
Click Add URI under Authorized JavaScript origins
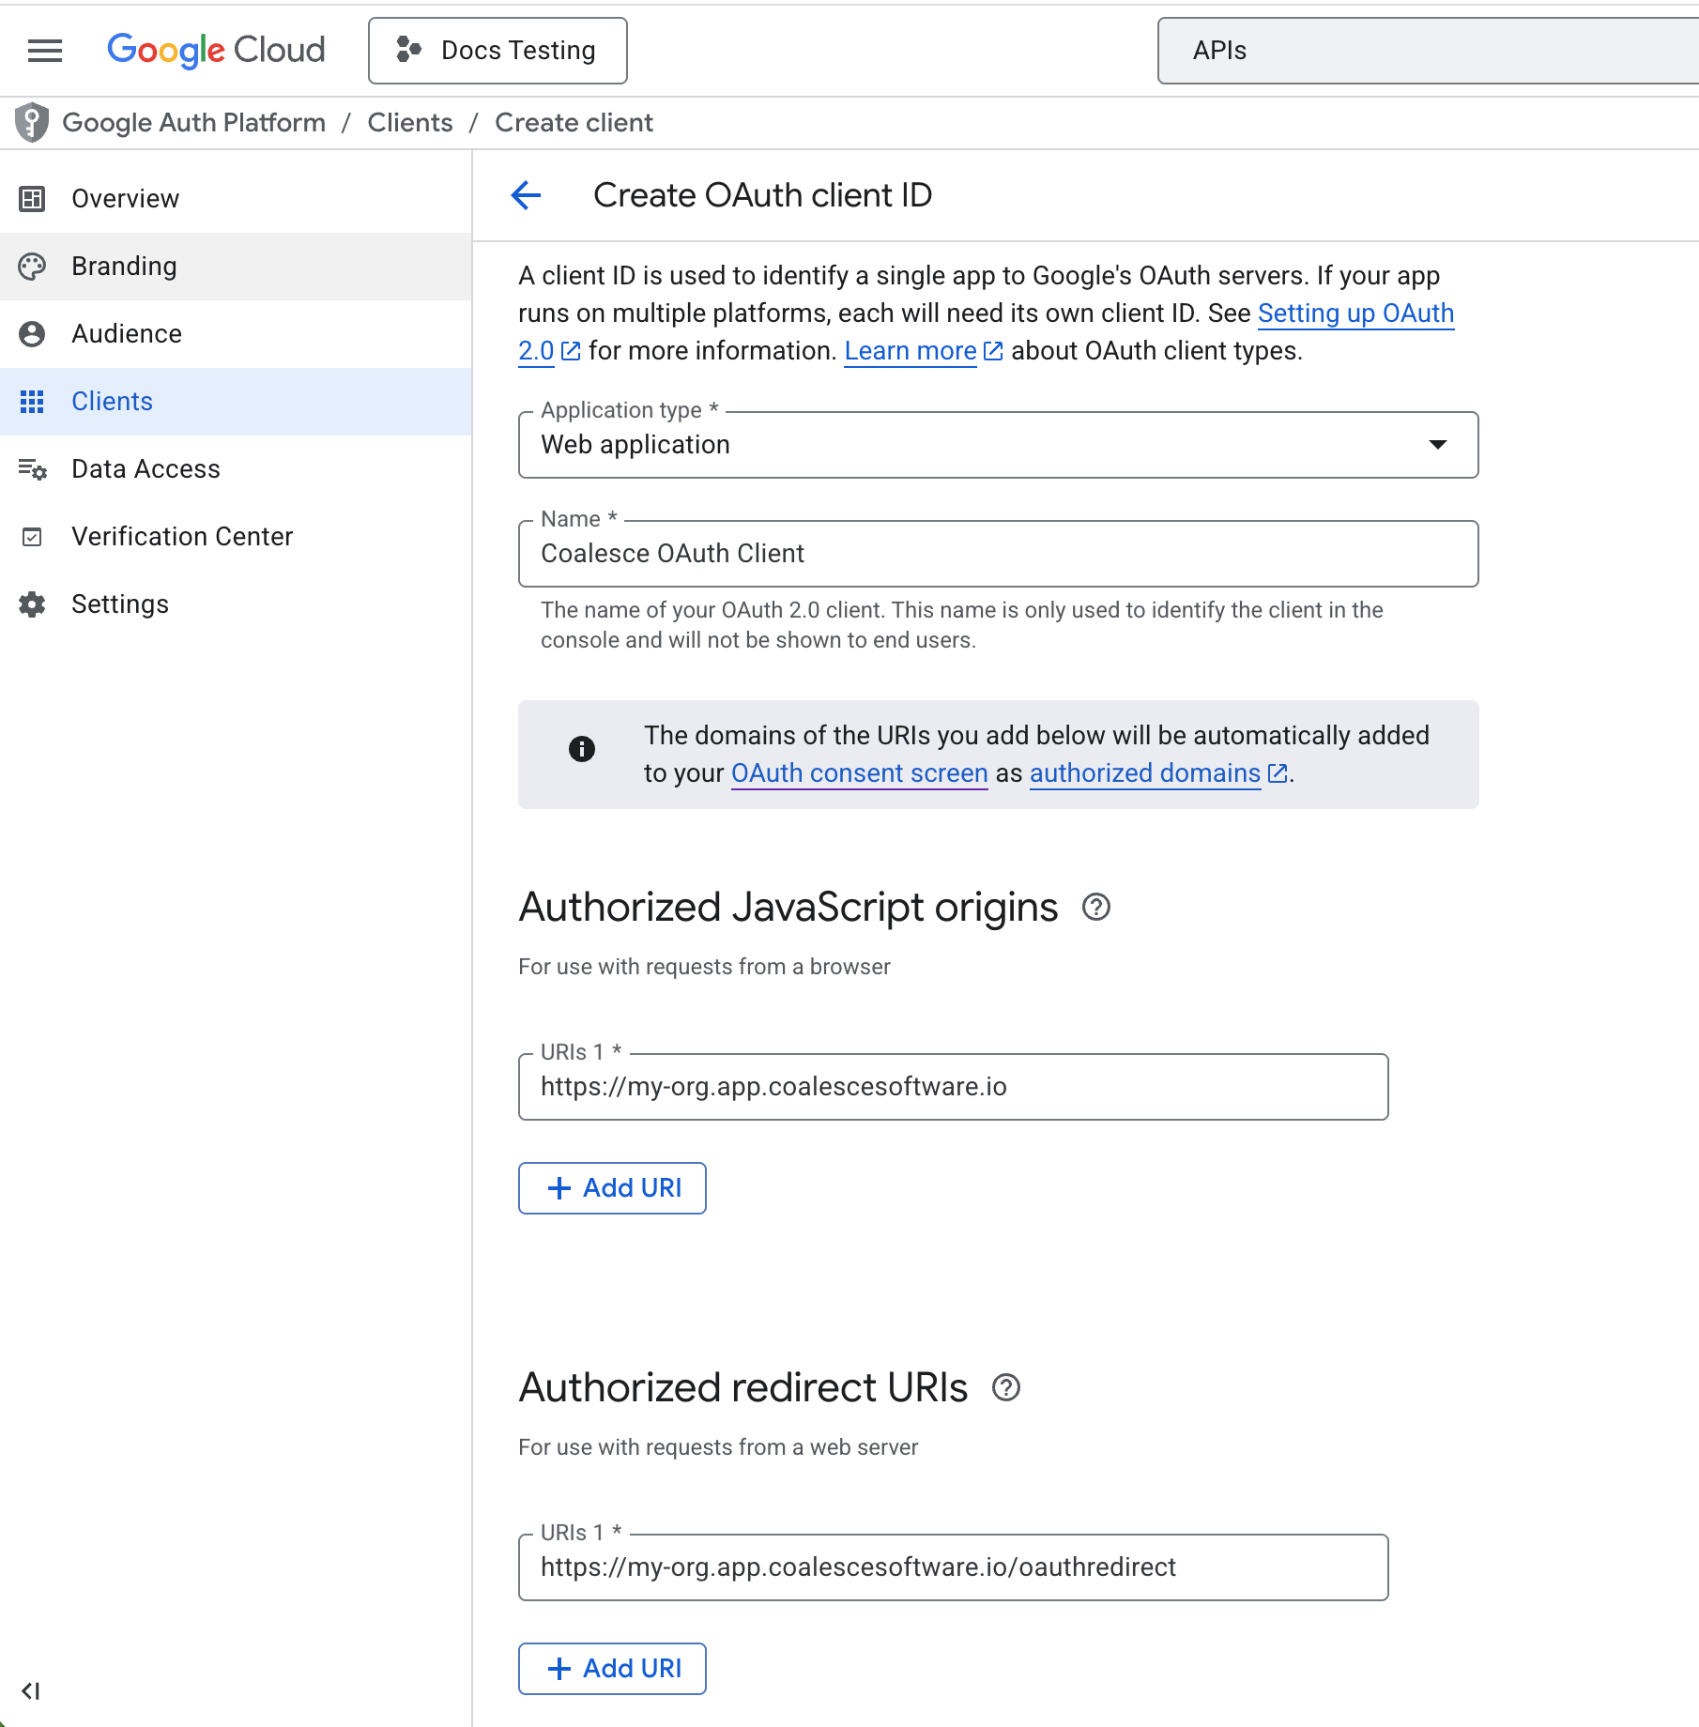pos(611,1187)
